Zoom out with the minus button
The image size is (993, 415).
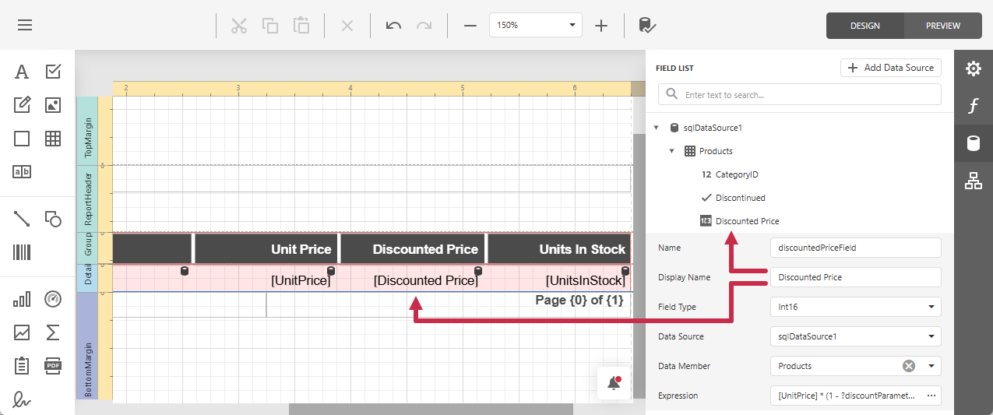470,25
